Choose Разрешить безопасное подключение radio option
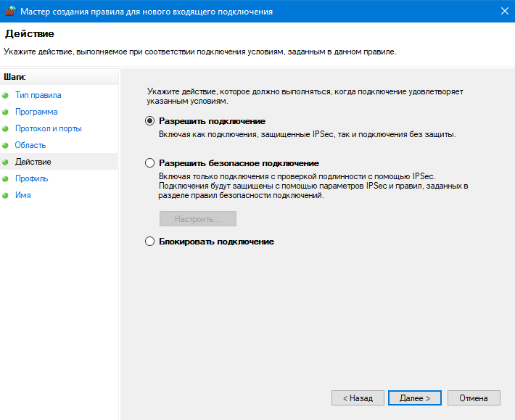The height and width of the screenshot is (420, 515). (x=150, y=163)
